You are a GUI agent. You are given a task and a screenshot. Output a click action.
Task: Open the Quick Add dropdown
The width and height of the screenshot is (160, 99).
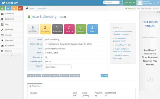click(x=129, y=3)
